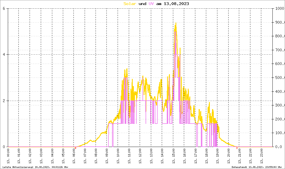Select the 23:00 time axis label
This screenshot has height=169, width=285.
[x=261, y=156]
